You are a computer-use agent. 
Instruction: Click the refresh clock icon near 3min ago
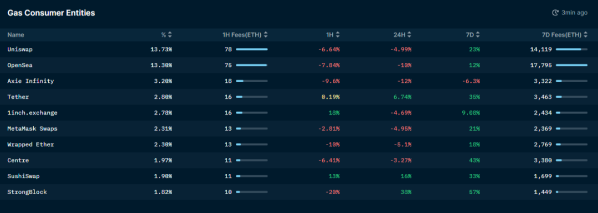(555, 13)
